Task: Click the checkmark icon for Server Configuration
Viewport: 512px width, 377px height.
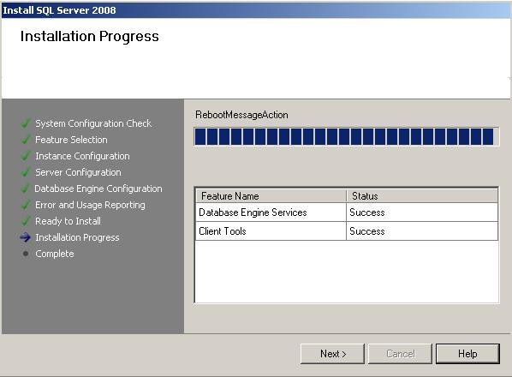Action: pos(26,172)
